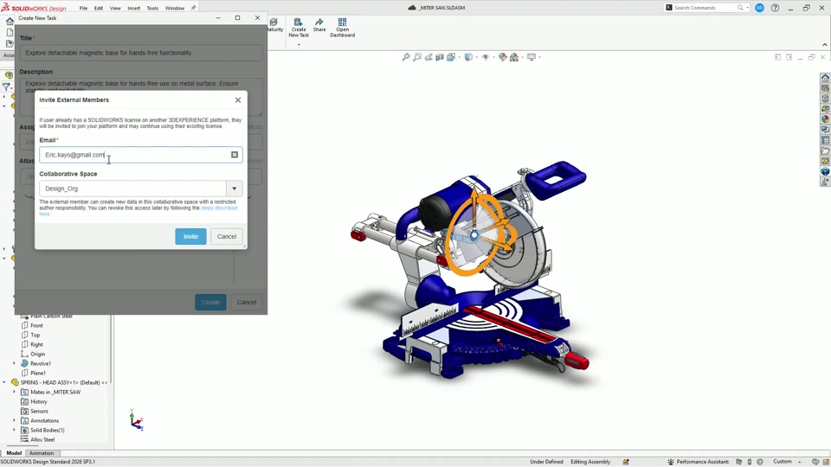Viewport: 831px width, 467px height.
Task: Click the Share ribbon icon
Action: 319,25
